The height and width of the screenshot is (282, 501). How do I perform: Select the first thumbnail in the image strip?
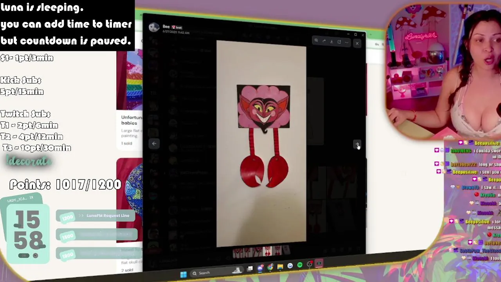click(x=238, y=253)
